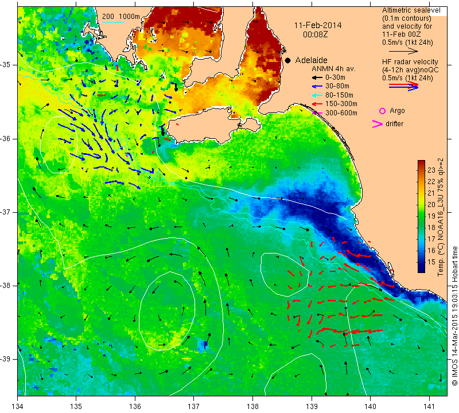Click the IMOS copyright timestamp text
This screenshot has width=459, height=413.
point(454,316)
